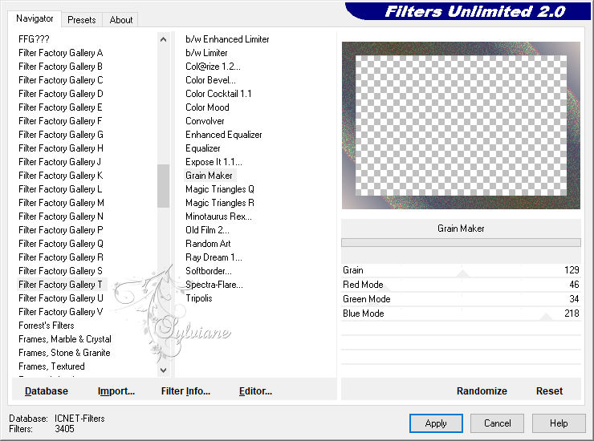
Task: Select Filter Factory Gallery K
Action: (61, 176)
